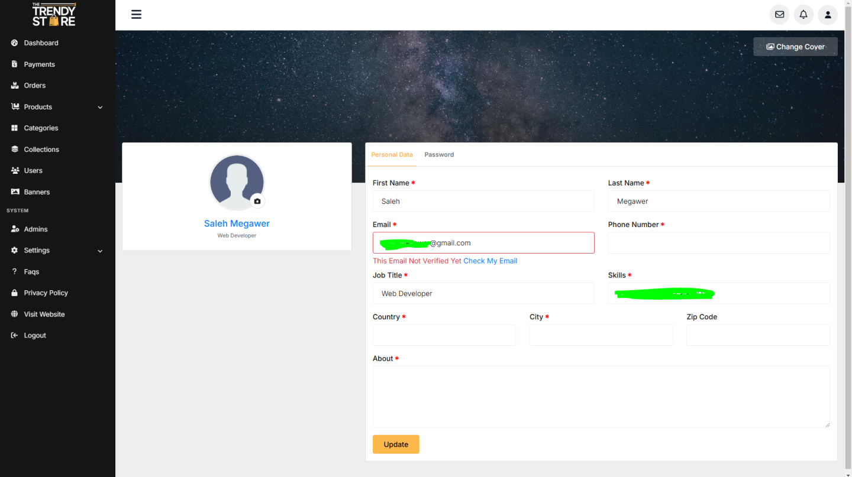The image size is (852, 477).
Task: Open the mail envelope icon in header
Action: pos(779,15)
